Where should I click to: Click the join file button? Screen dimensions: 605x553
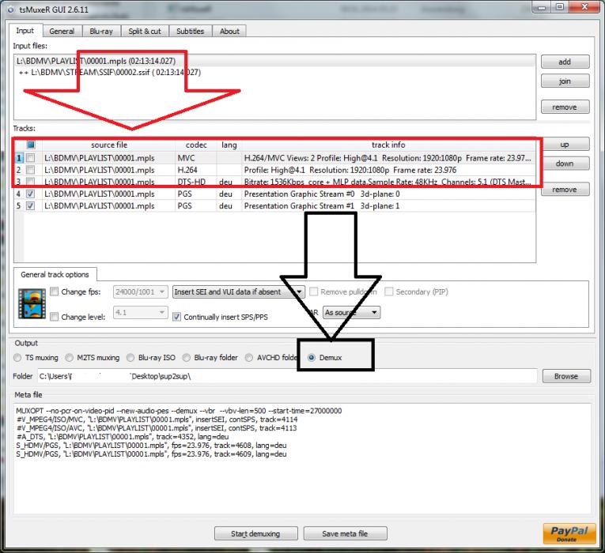[x=565, y=81]
